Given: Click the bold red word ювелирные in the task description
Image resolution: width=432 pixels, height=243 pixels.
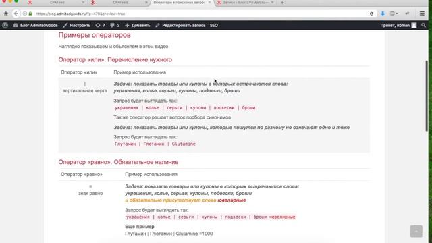Looking at the screenshot, I should point(232,200).
